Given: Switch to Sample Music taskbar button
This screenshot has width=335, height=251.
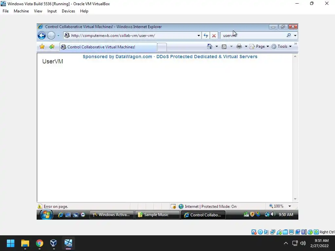Looking at the screenshot, I should point(157,215).
